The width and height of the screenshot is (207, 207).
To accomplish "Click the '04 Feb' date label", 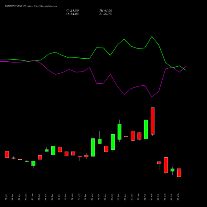I will tap(165, 197).
